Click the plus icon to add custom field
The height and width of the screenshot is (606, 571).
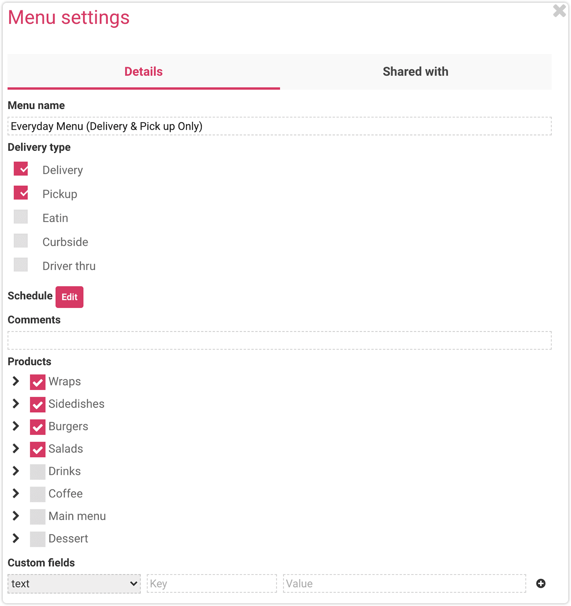coord(541,583)
